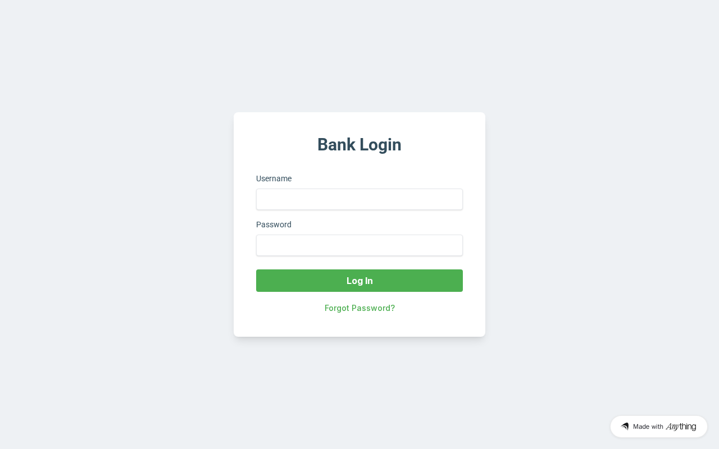Screen dimensions: 719x449
Task: Focus the Username input field
Action: click(x=359, y=199)
